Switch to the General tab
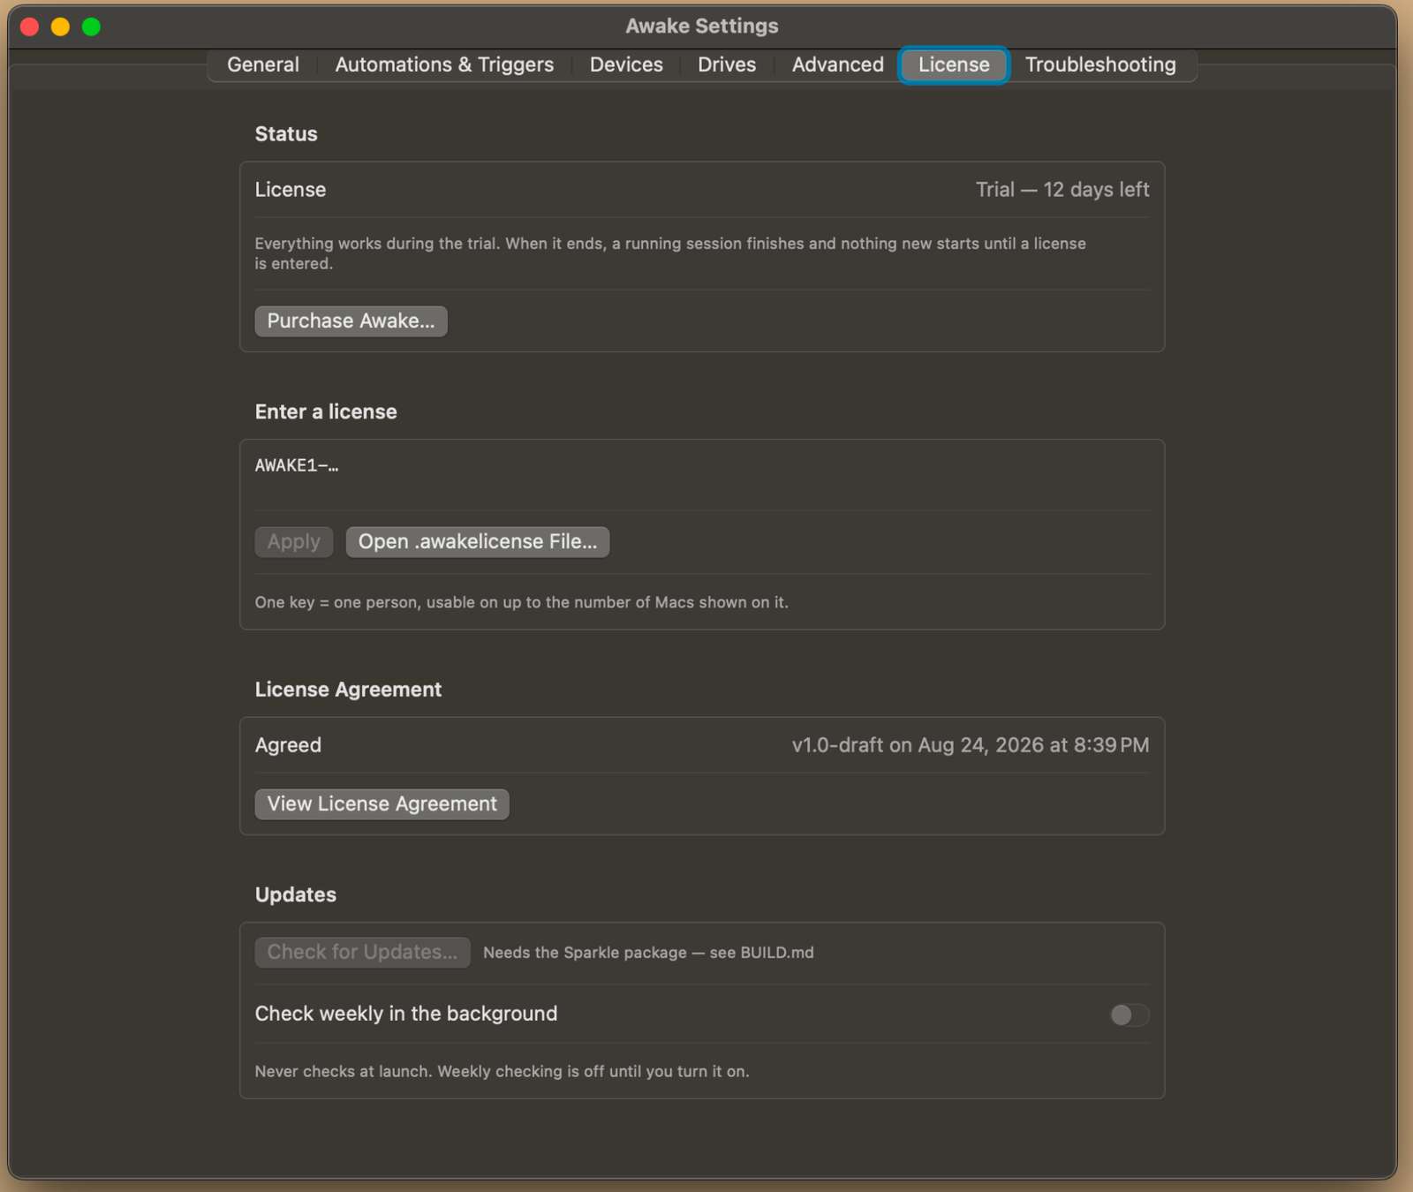 coord(262,64)
